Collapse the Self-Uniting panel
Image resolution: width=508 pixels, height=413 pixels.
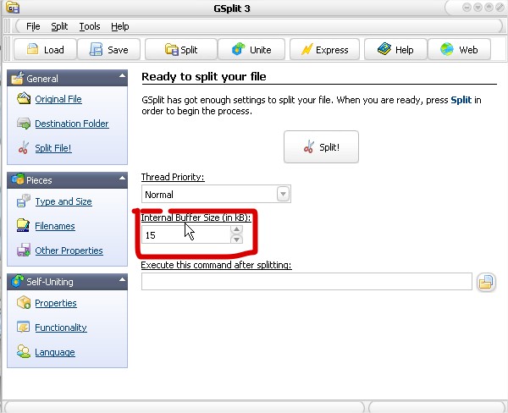[122, 279]
